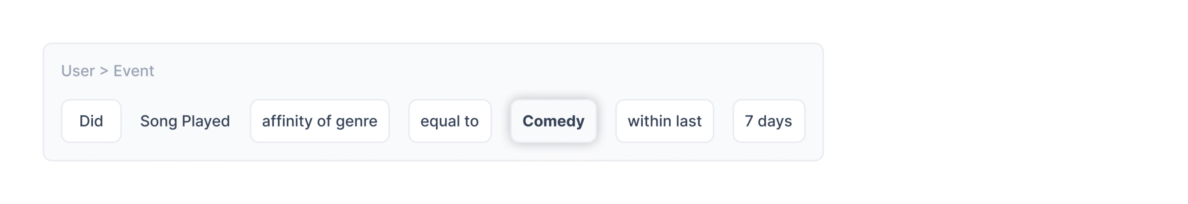Edit the "7 days" duration field
The width and height of the screenshot is (1188, 204).
[768, 121]
